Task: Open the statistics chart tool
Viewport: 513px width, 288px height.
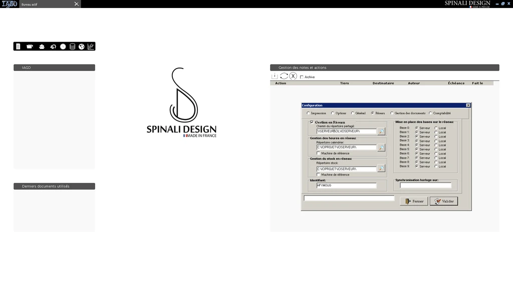Action: coord(91,46)
